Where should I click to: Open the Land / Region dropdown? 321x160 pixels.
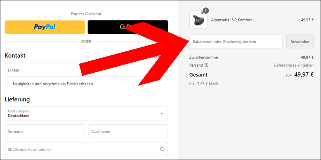pos(86,113)
